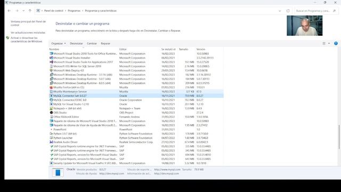Click the search magnifier icon

(335, 11)
